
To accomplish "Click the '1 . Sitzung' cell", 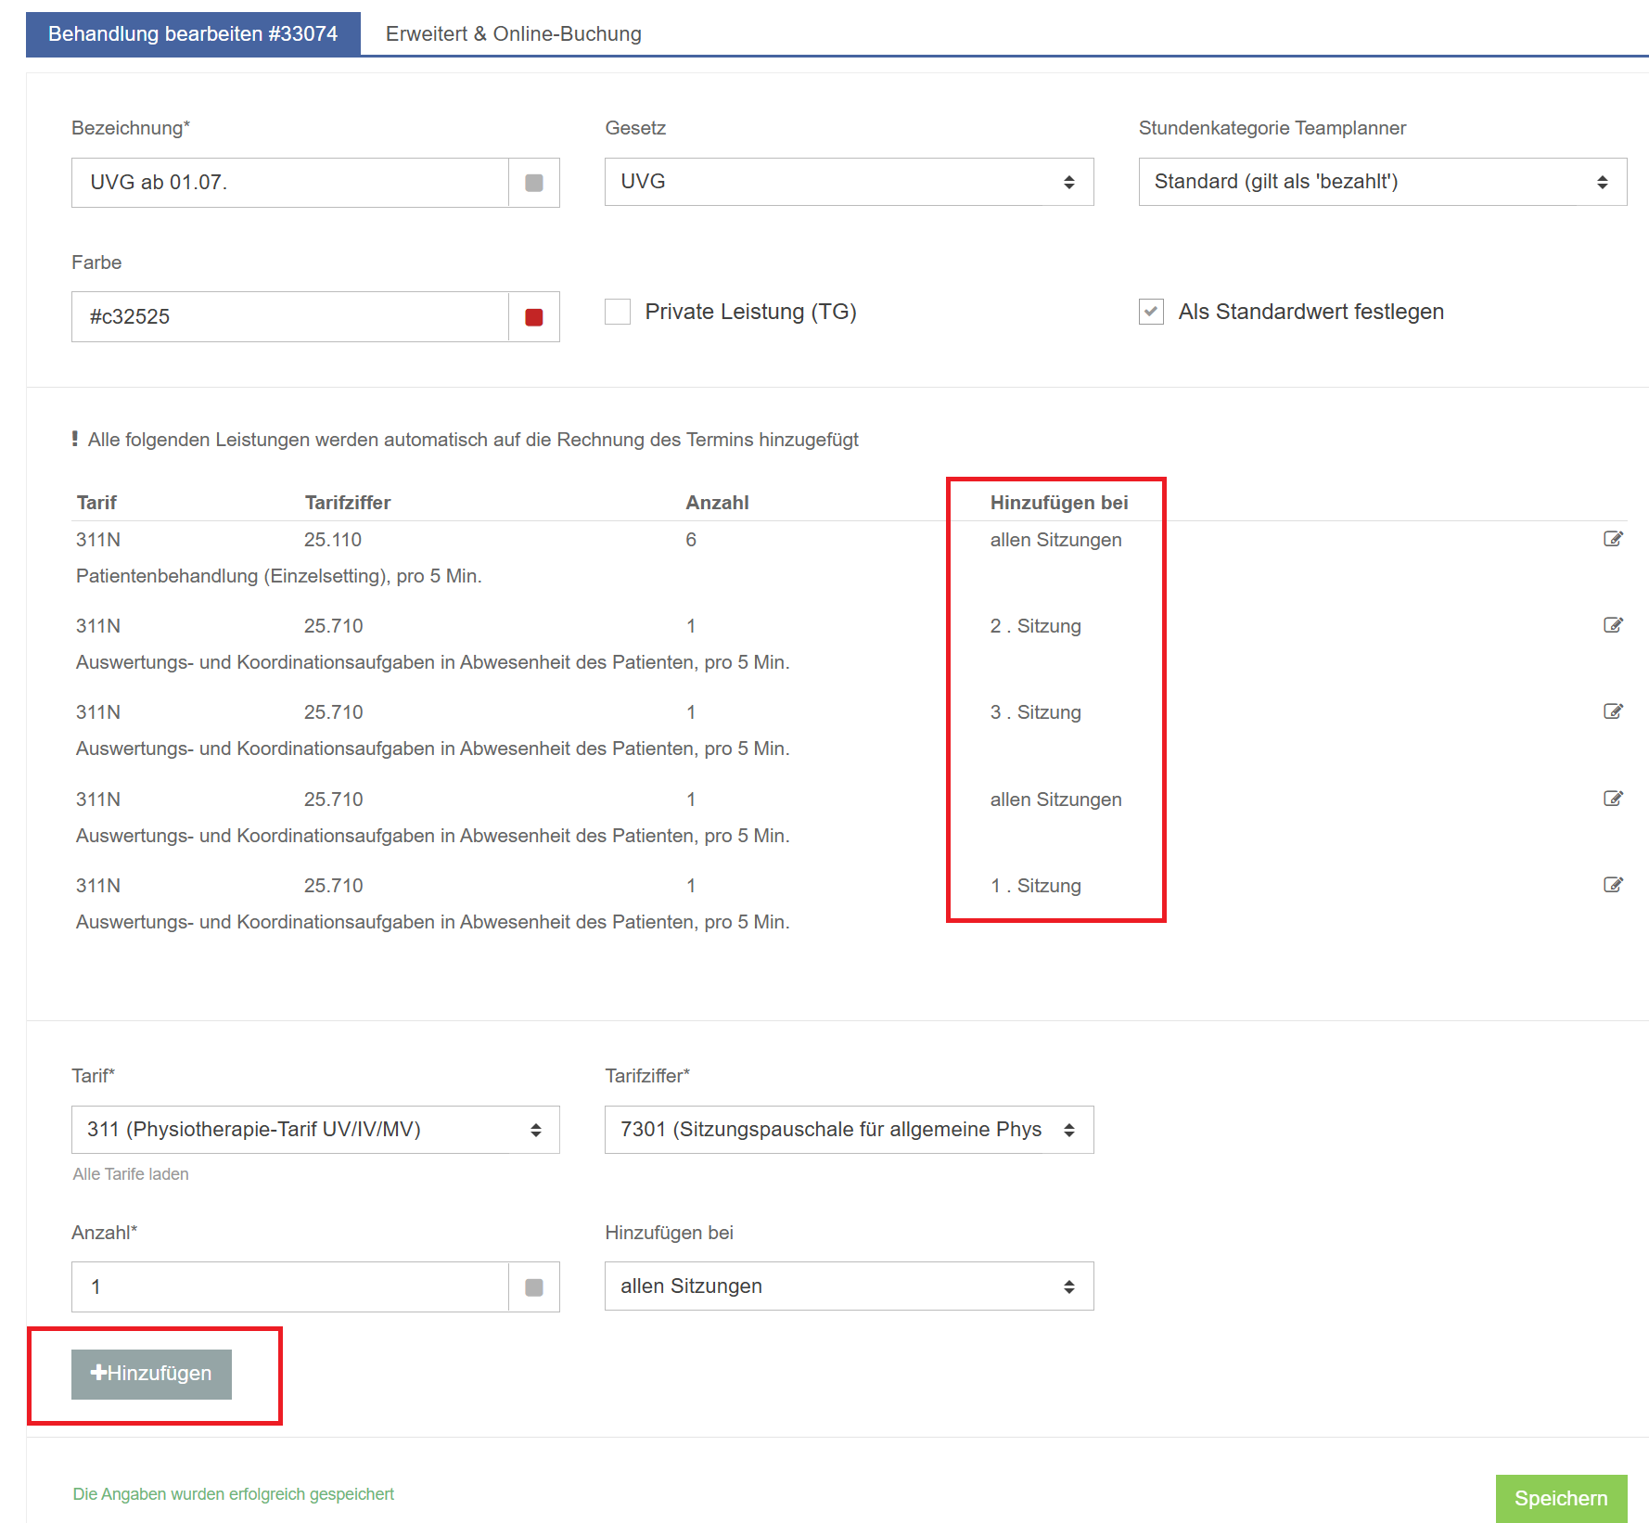I will point(1036,886).
